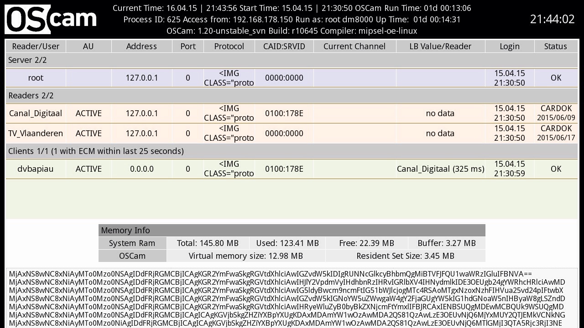Click ACTIVE AU status of dvbapiau
This screenshot has height=328, width=584.
tap(89, 169)
